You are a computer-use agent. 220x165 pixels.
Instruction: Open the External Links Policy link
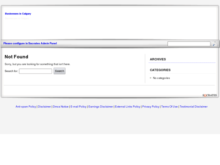[127, 107]
